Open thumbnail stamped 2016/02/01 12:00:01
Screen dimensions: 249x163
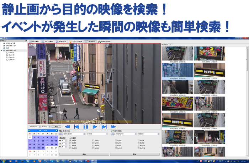point(178,54)
